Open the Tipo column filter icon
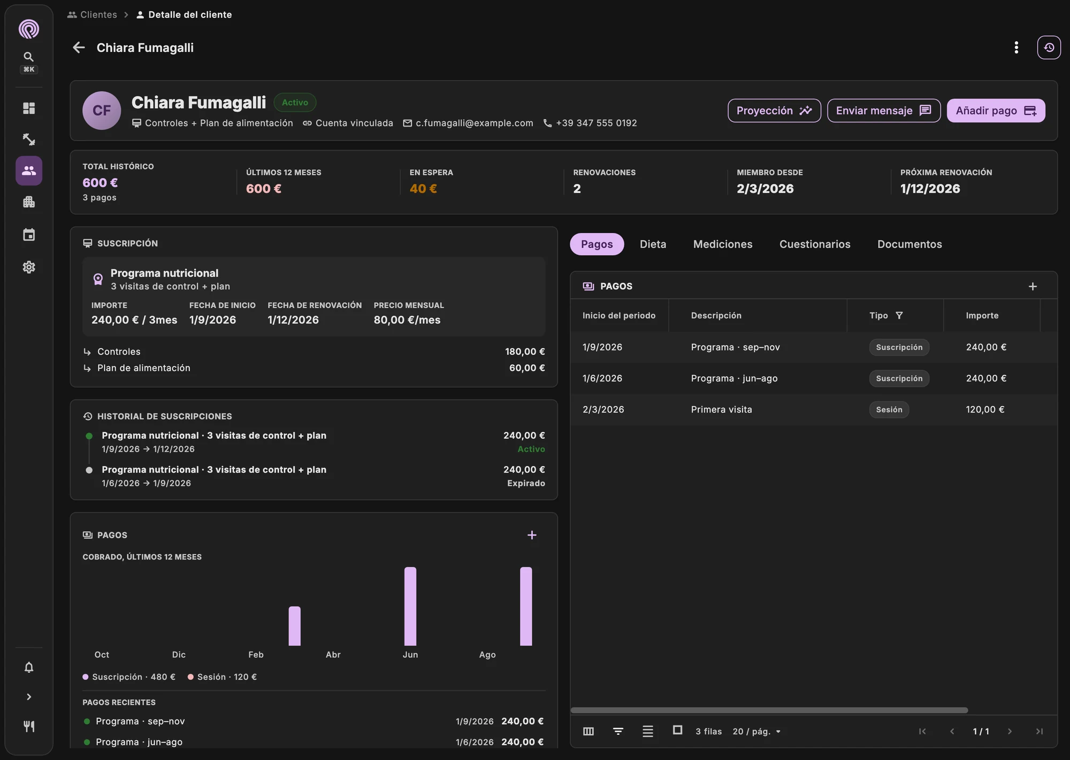Viewport: 1070px width, 760px height. 899,315
